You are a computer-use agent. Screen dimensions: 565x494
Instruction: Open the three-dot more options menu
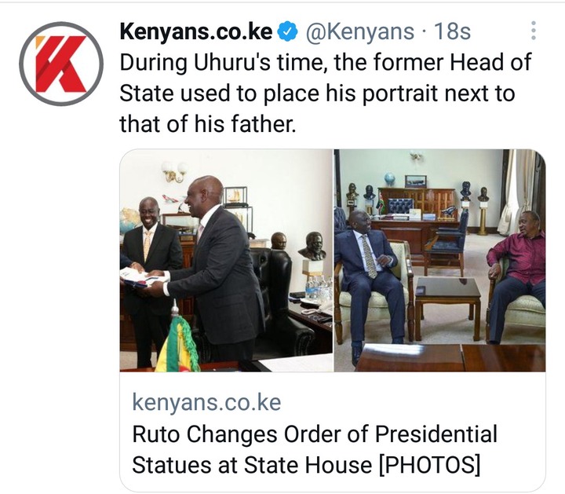coord(534,31)
